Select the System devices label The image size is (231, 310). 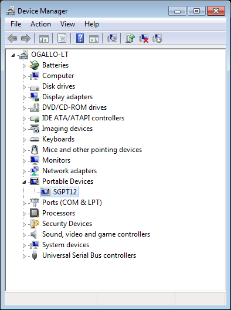(66, 245)
